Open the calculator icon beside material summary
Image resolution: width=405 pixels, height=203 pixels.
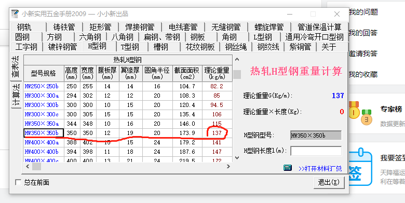tap(288, 168)
